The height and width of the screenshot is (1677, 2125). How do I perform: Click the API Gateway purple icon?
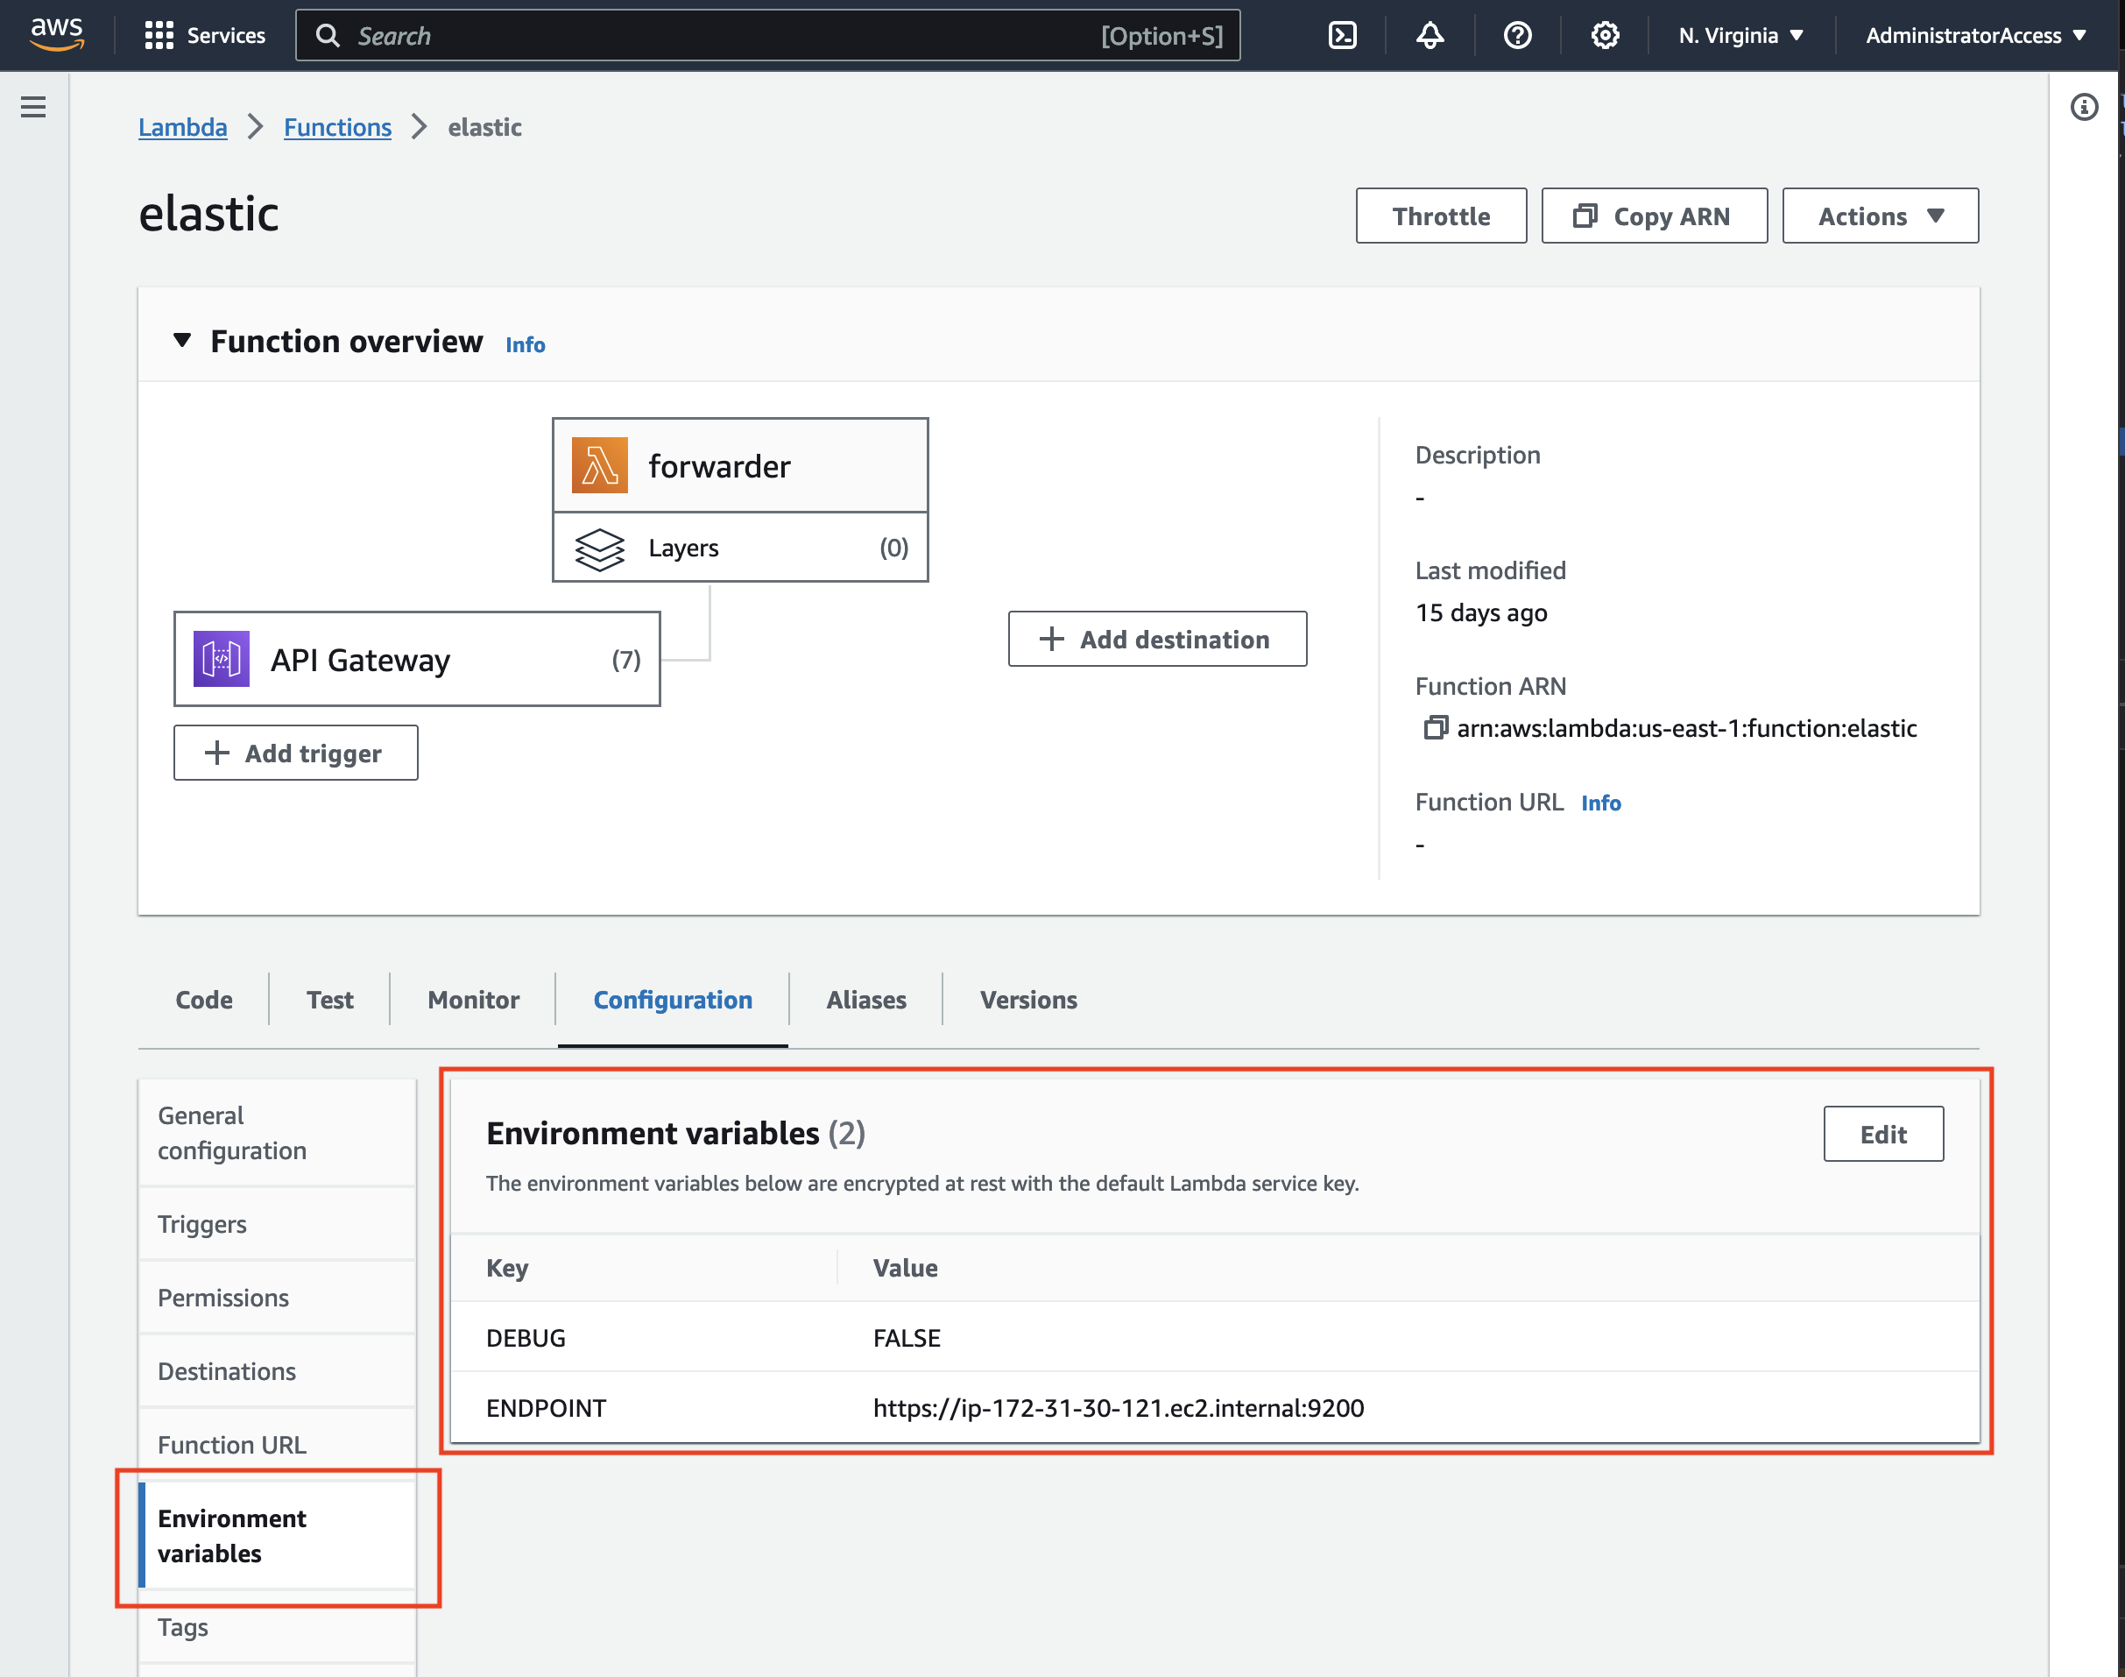point(221,659)
